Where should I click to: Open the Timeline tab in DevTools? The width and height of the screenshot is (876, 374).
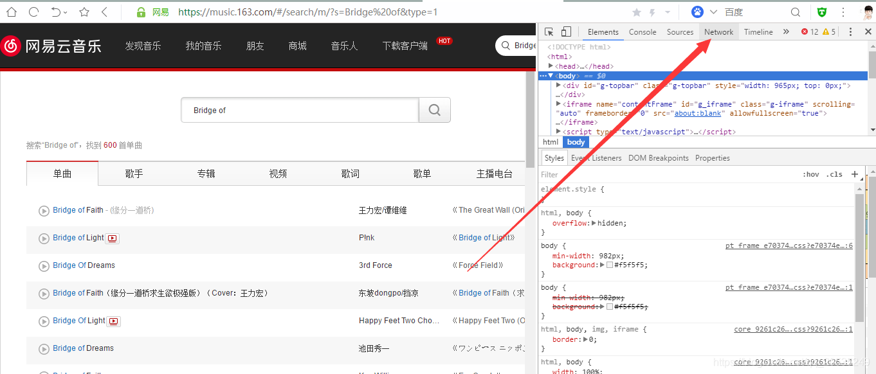pyautogui.click(x=758, y=32)
